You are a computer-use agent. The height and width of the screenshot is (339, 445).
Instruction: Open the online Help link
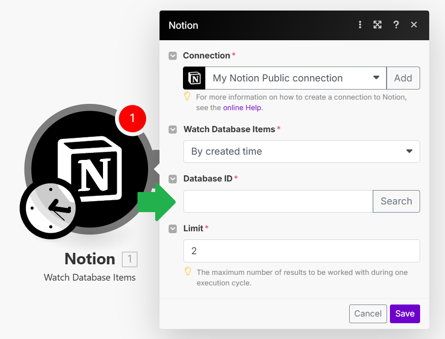coord(242,108)
